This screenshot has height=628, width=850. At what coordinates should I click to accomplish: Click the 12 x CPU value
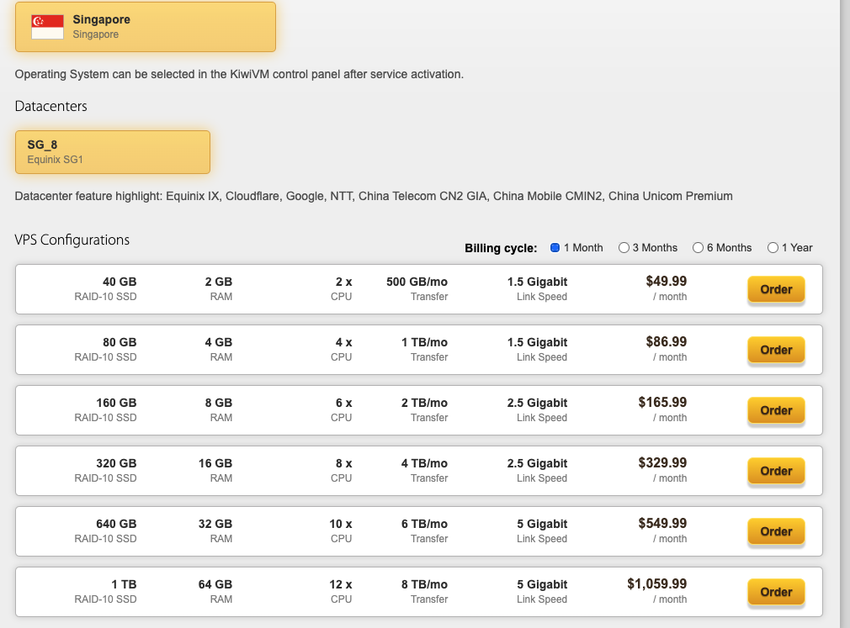pos(341,585)
